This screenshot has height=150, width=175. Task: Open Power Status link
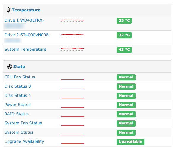pyautogui.click(x=17, y=105)
